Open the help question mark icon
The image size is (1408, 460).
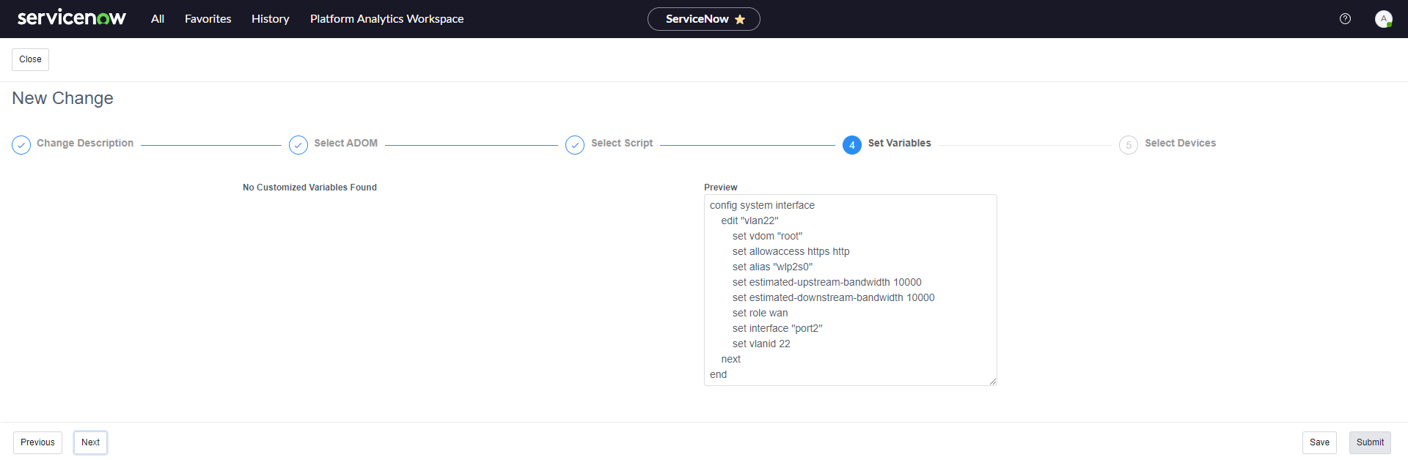(x=1345, y=19)
